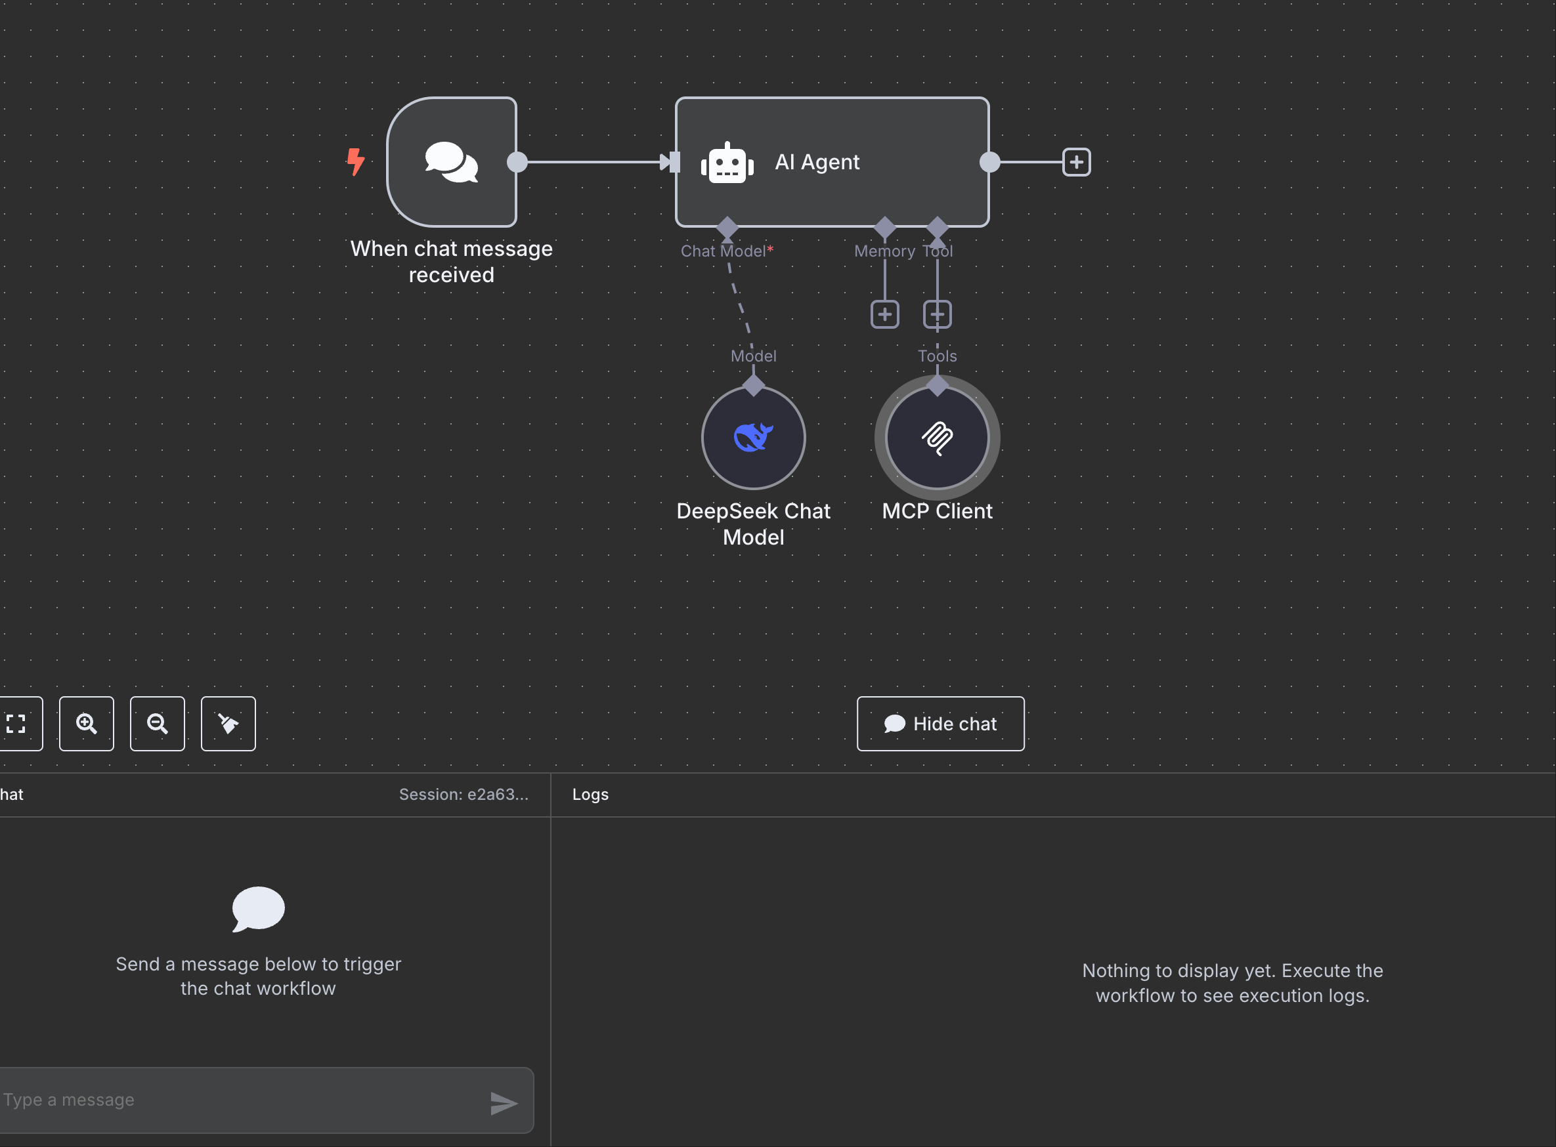Click the red lightning trigger icon
The height and width of the screenshot is (1147, 1556).
pos(355,162)
